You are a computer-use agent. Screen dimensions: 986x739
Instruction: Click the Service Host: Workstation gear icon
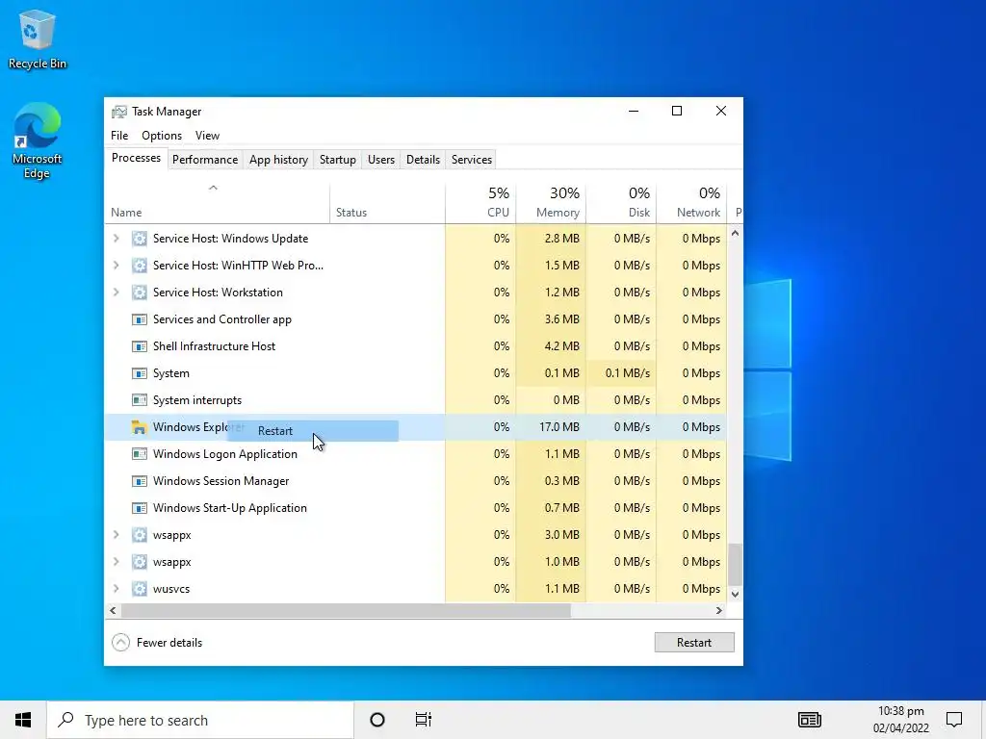tap(139, 293)
